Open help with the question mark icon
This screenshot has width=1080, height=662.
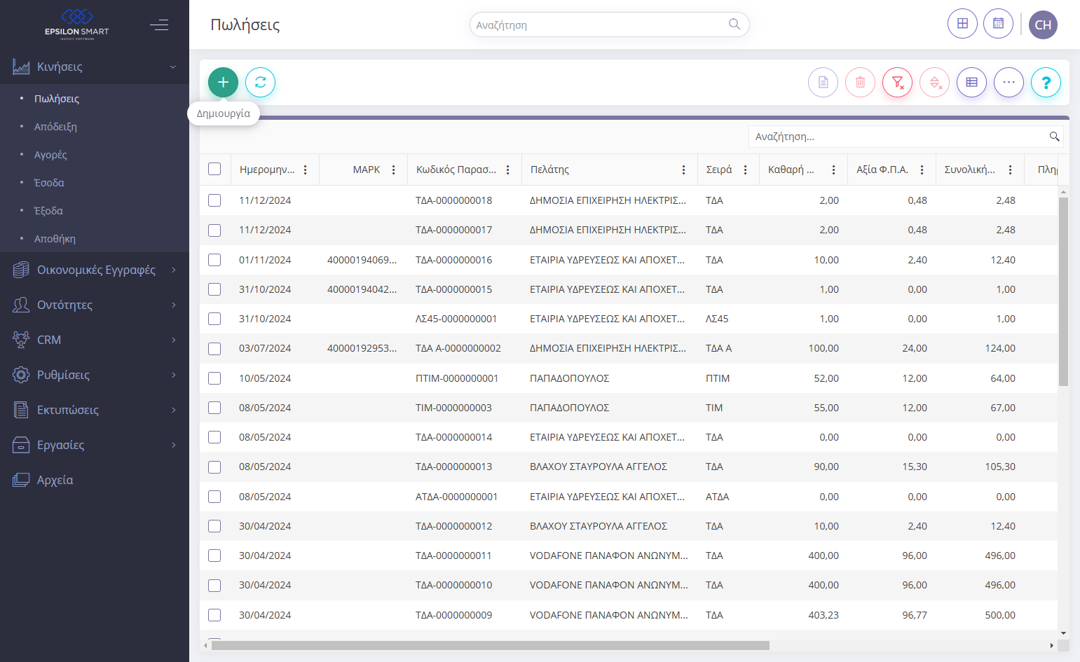coord(1046,83)
